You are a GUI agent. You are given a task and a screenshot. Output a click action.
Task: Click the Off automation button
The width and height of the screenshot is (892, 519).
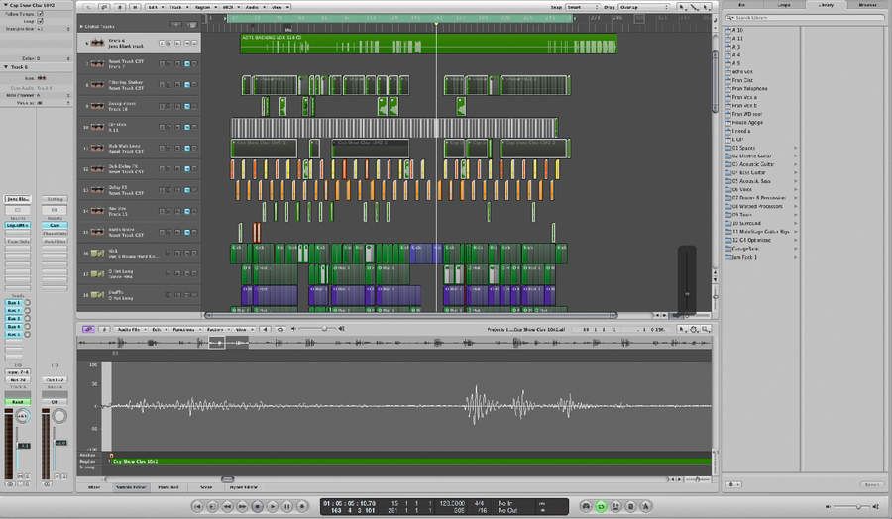click(55, 402)
